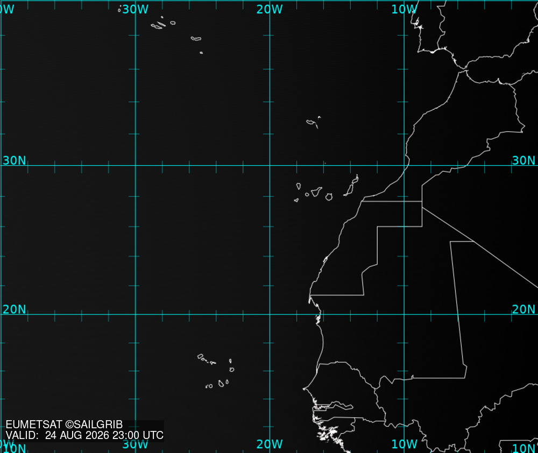Click the 30N and 20W grid intersection
This screenshot has height=453, width=538.
(x=270, y=165)
